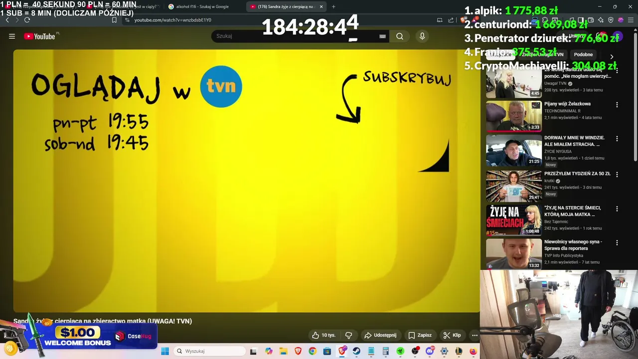Open more options for Niewolnicy własnego syna video
The height and width of the screenshot is (359, 638).
click(617, 243)
